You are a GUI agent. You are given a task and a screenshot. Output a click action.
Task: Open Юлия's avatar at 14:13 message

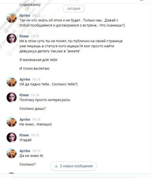tap(12, 39)
